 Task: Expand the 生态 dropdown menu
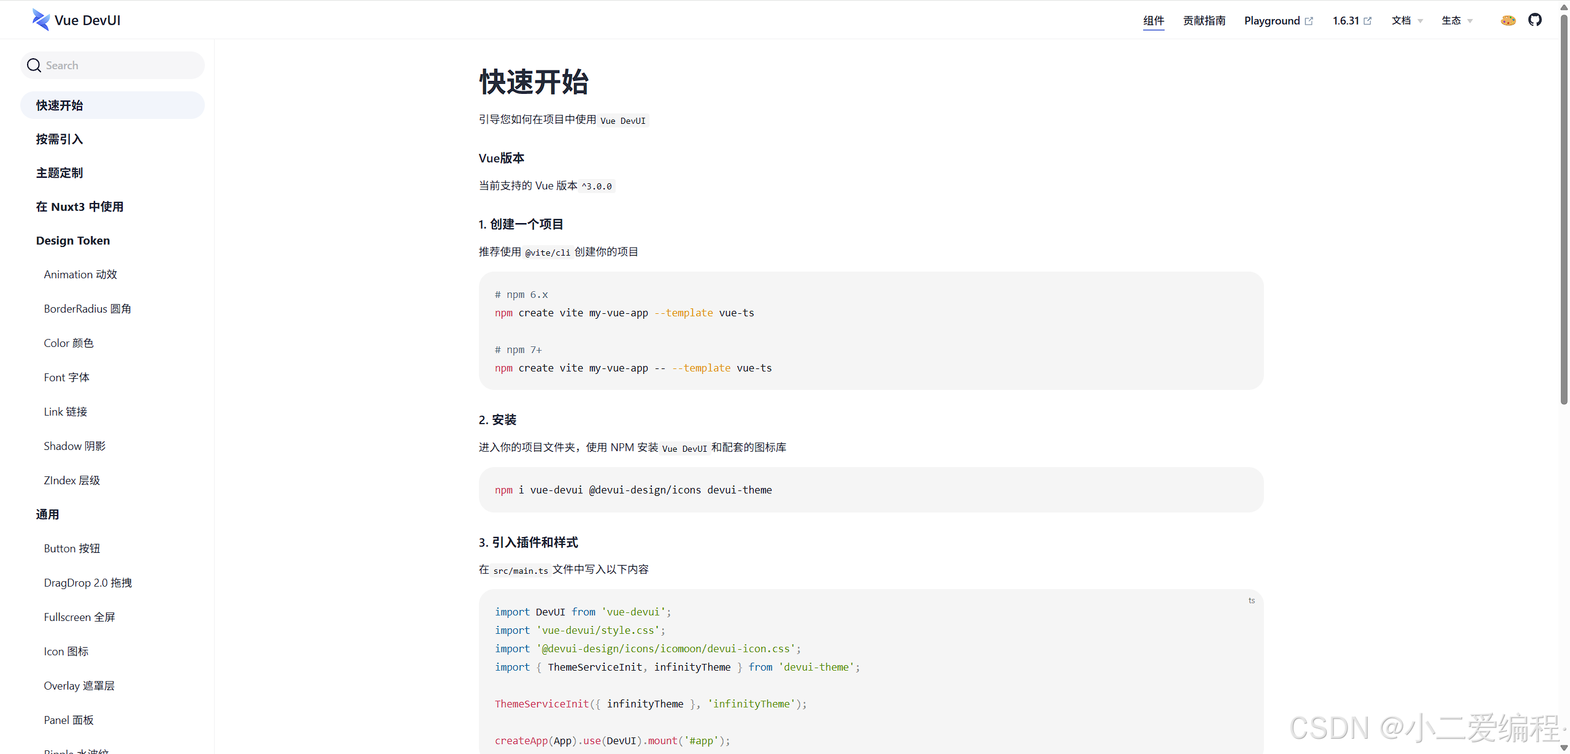[x=1457, y=21]
